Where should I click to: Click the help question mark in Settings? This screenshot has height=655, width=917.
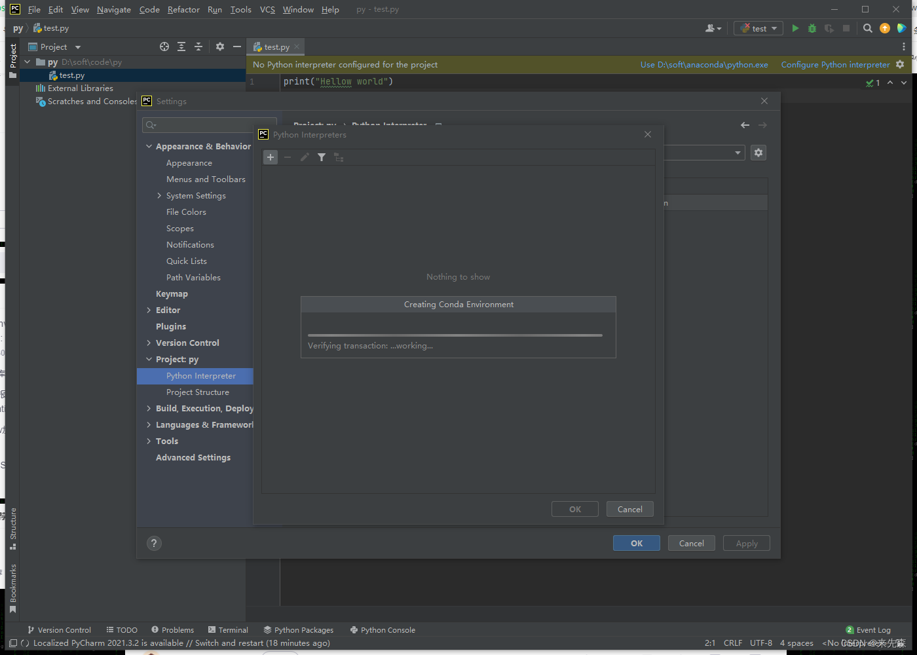[154, 543]
